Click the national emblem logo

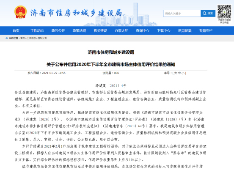point(20,12)
